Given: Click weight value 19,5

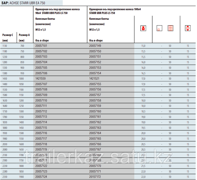Looking at the screenshot, I should click(143, 128).
